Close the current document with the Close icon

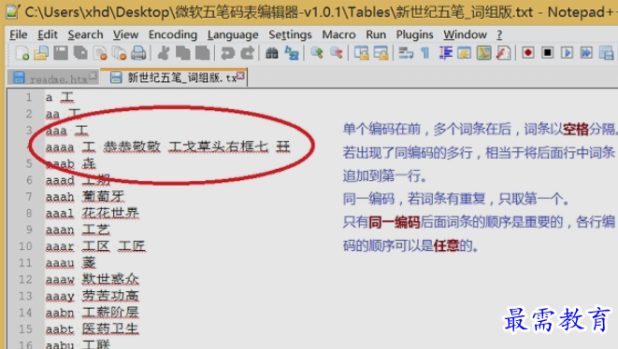coord(100,53)
